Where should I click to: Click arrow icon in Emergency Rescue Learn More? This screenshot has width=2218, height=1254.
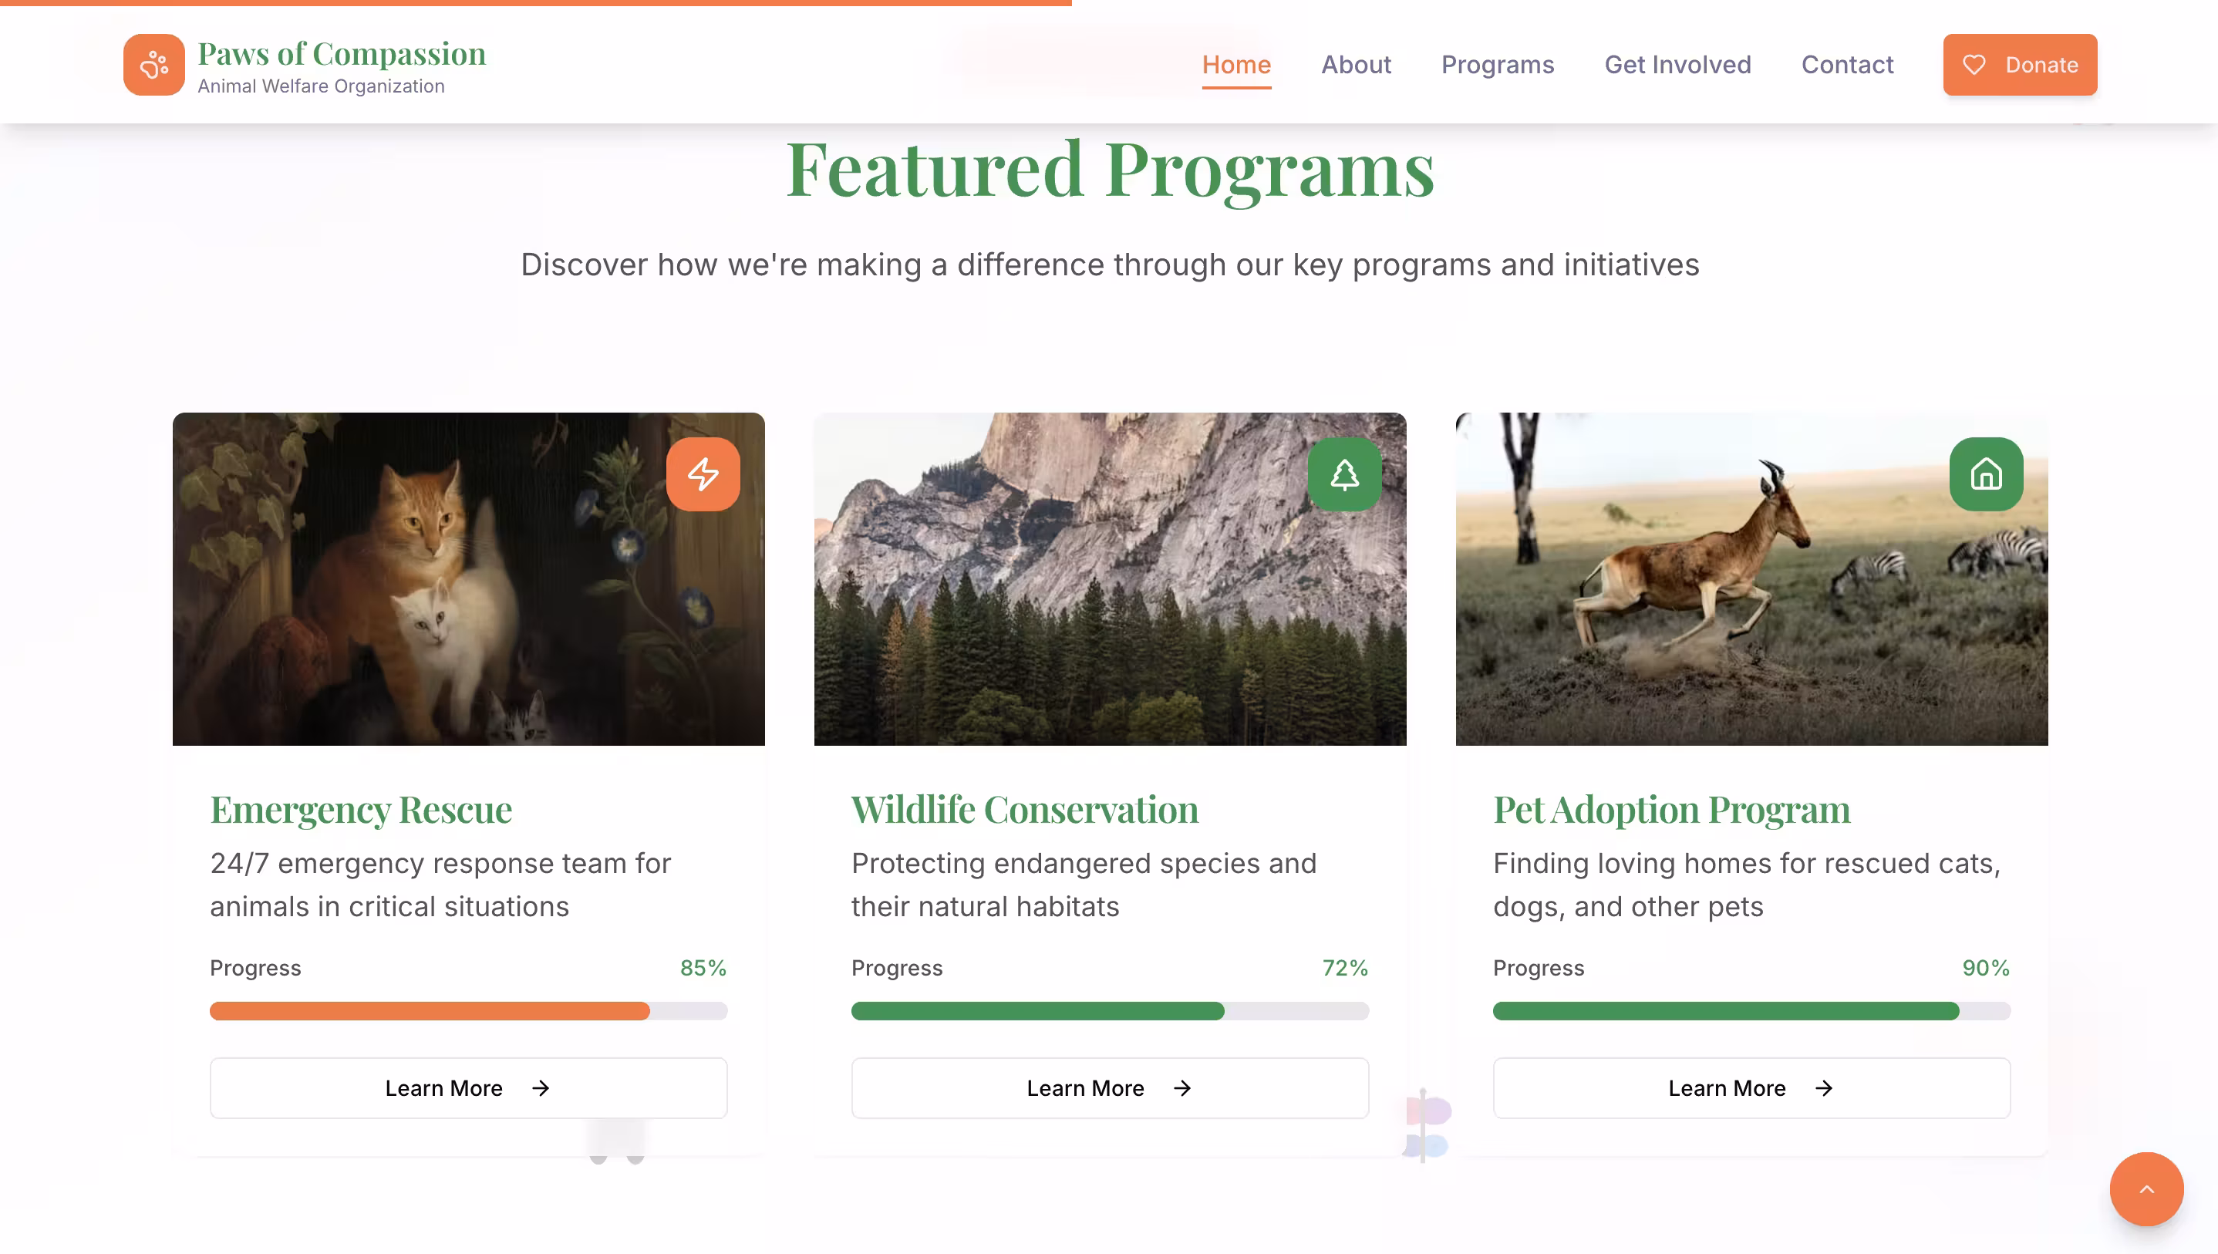tap(541, 1087)
